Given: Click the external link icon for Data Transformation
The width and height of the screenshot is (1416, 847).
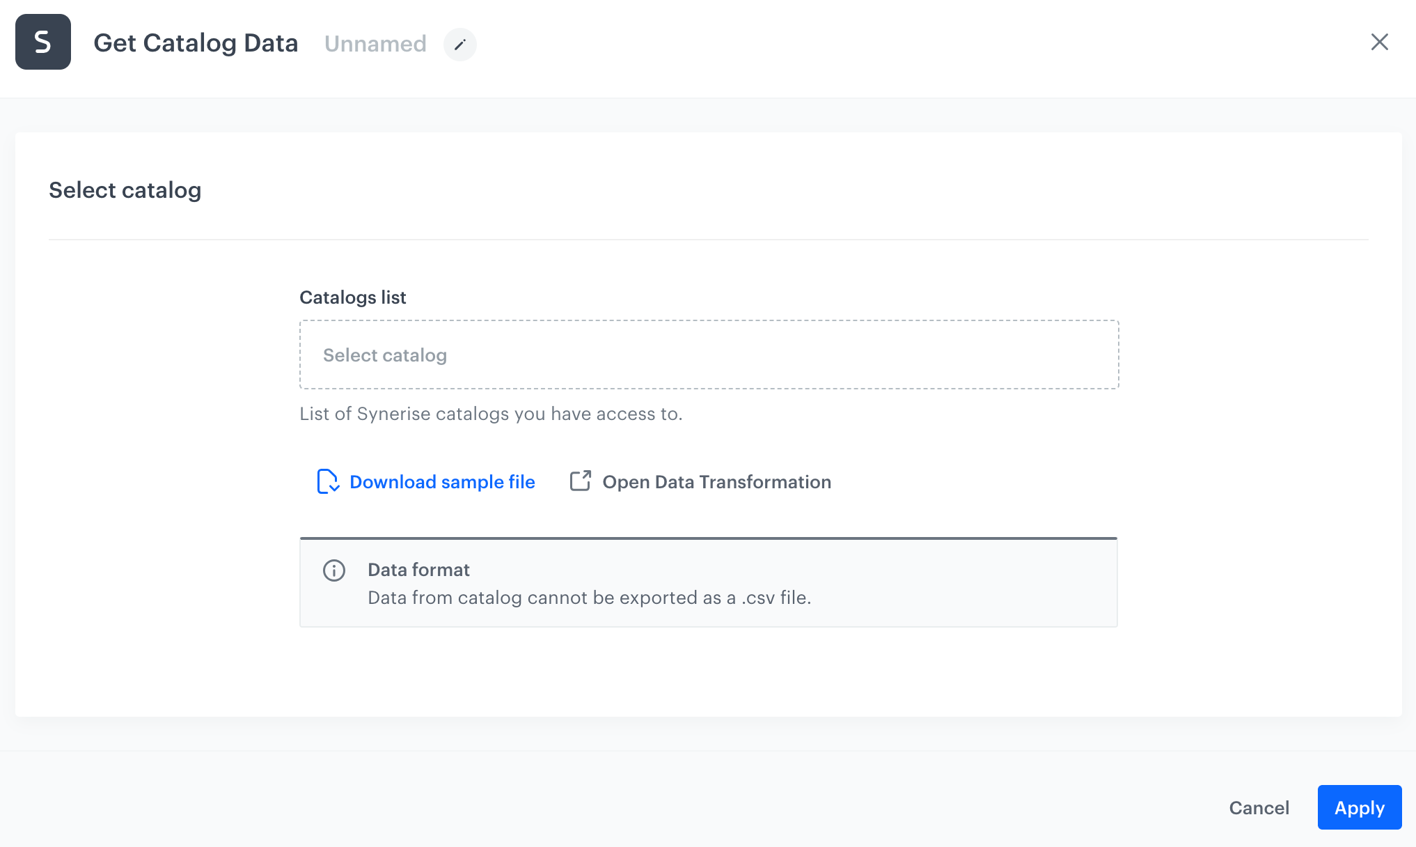Looking at the screenshot, I should 580,481.
